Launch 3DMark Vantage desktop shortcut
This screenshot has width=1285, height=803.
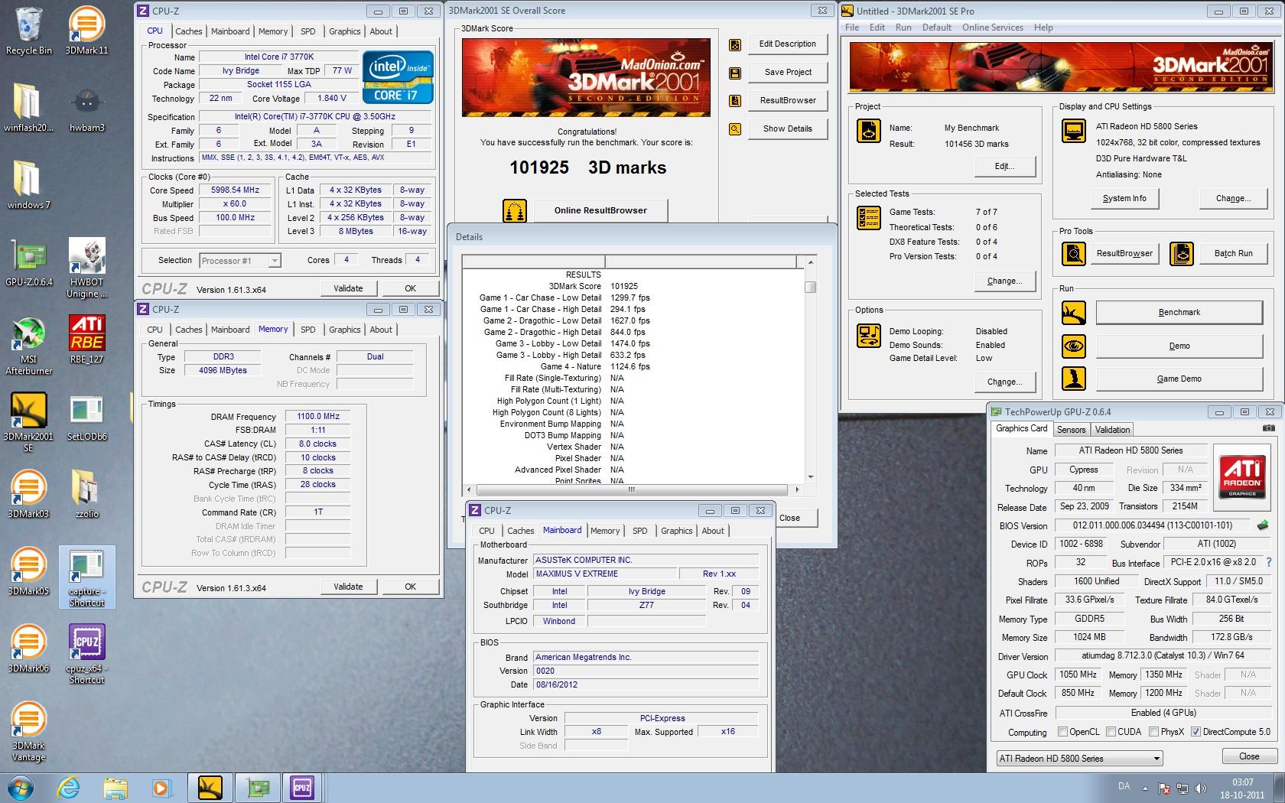click(x=28, y=732)
